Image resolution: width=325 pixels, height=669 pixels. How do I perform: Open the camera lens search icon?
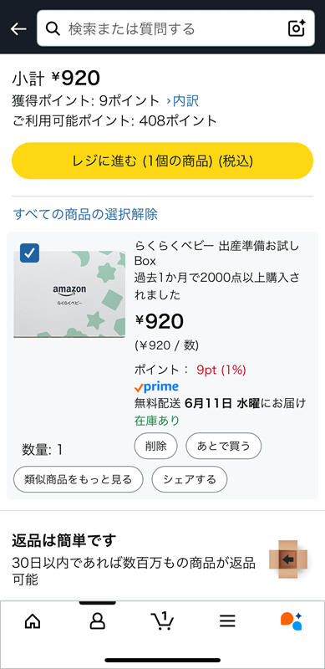(x=297, y=28)
